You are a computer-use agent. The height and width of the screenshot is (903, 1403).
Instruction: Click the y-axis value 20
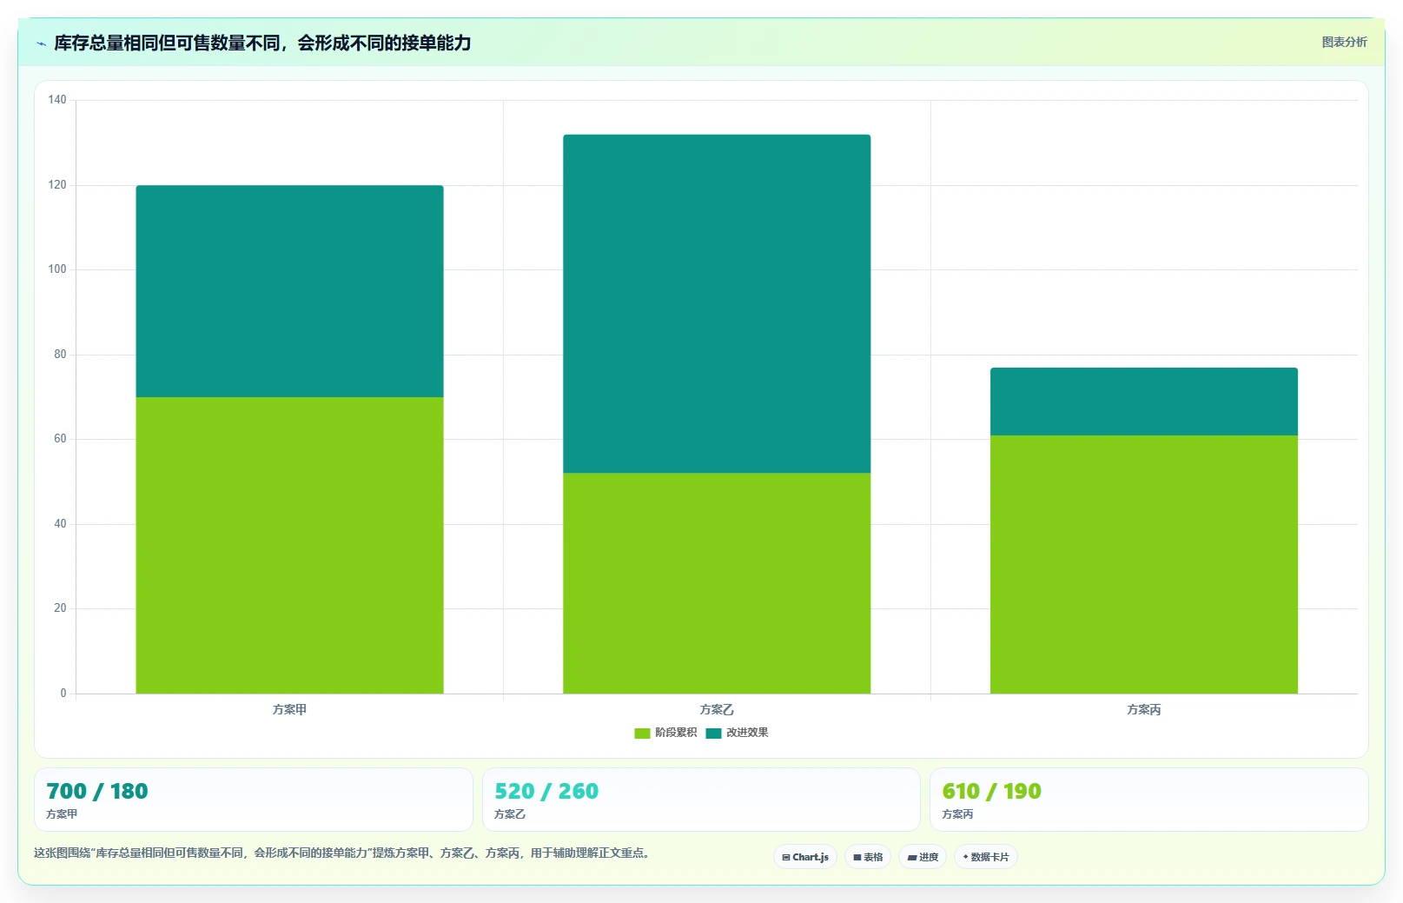click(x=60, y=608)
